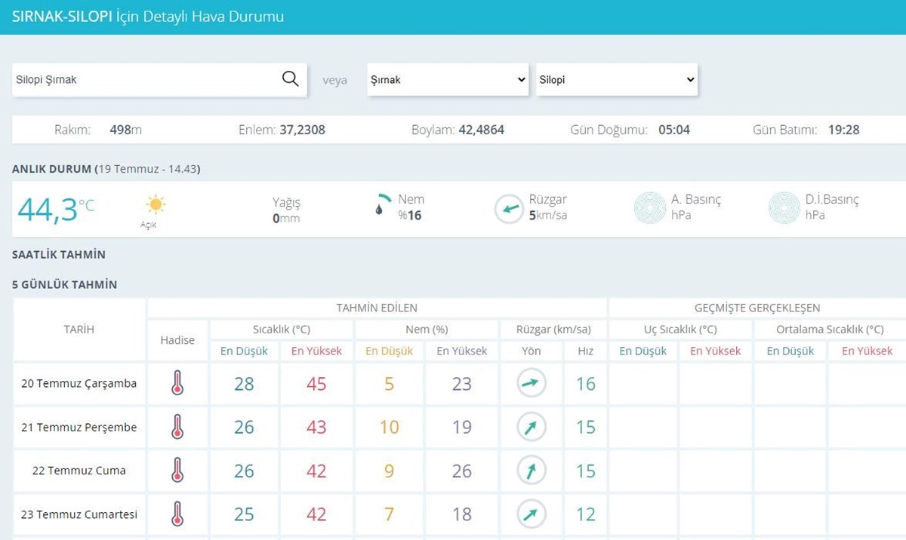The width and height of the screenshot is (906, 540).
Task: Click the 44,3 °C current temperature reading
Action: coord(56,210)
